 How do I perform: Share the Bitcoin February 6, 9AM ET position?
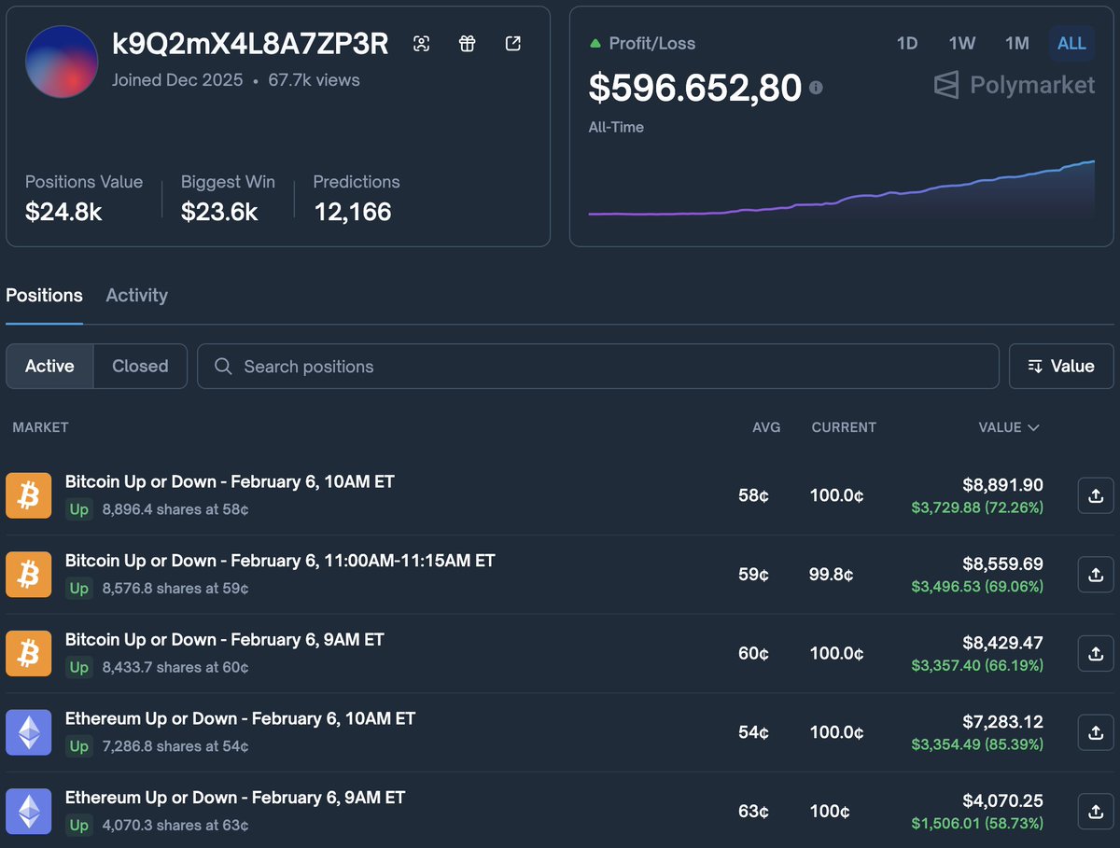[1096, 654]
